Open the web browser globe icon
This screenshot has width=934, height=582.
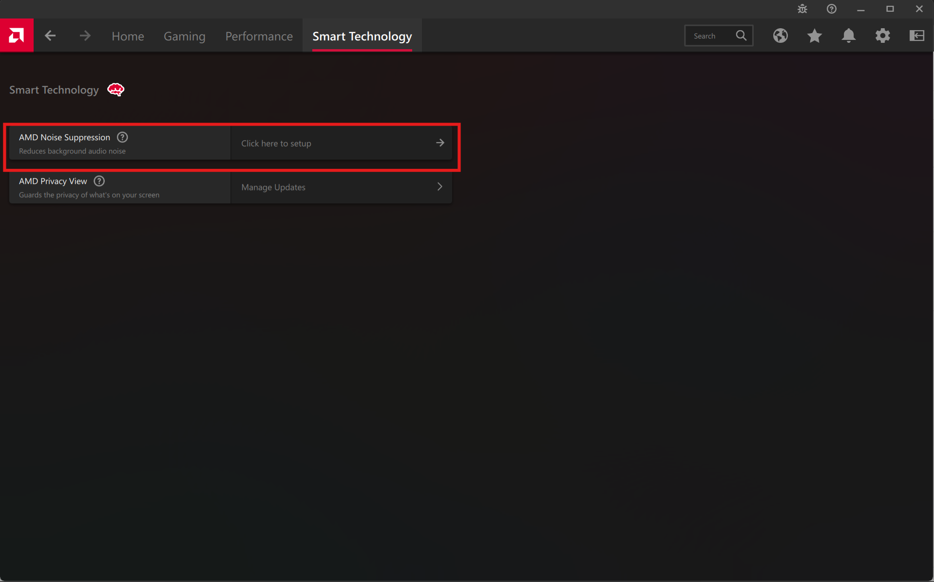point(780,36)
